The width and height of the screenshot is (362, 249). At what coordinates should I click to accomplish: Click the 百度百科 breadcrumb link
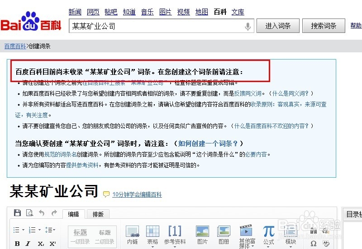click(15, 46)
